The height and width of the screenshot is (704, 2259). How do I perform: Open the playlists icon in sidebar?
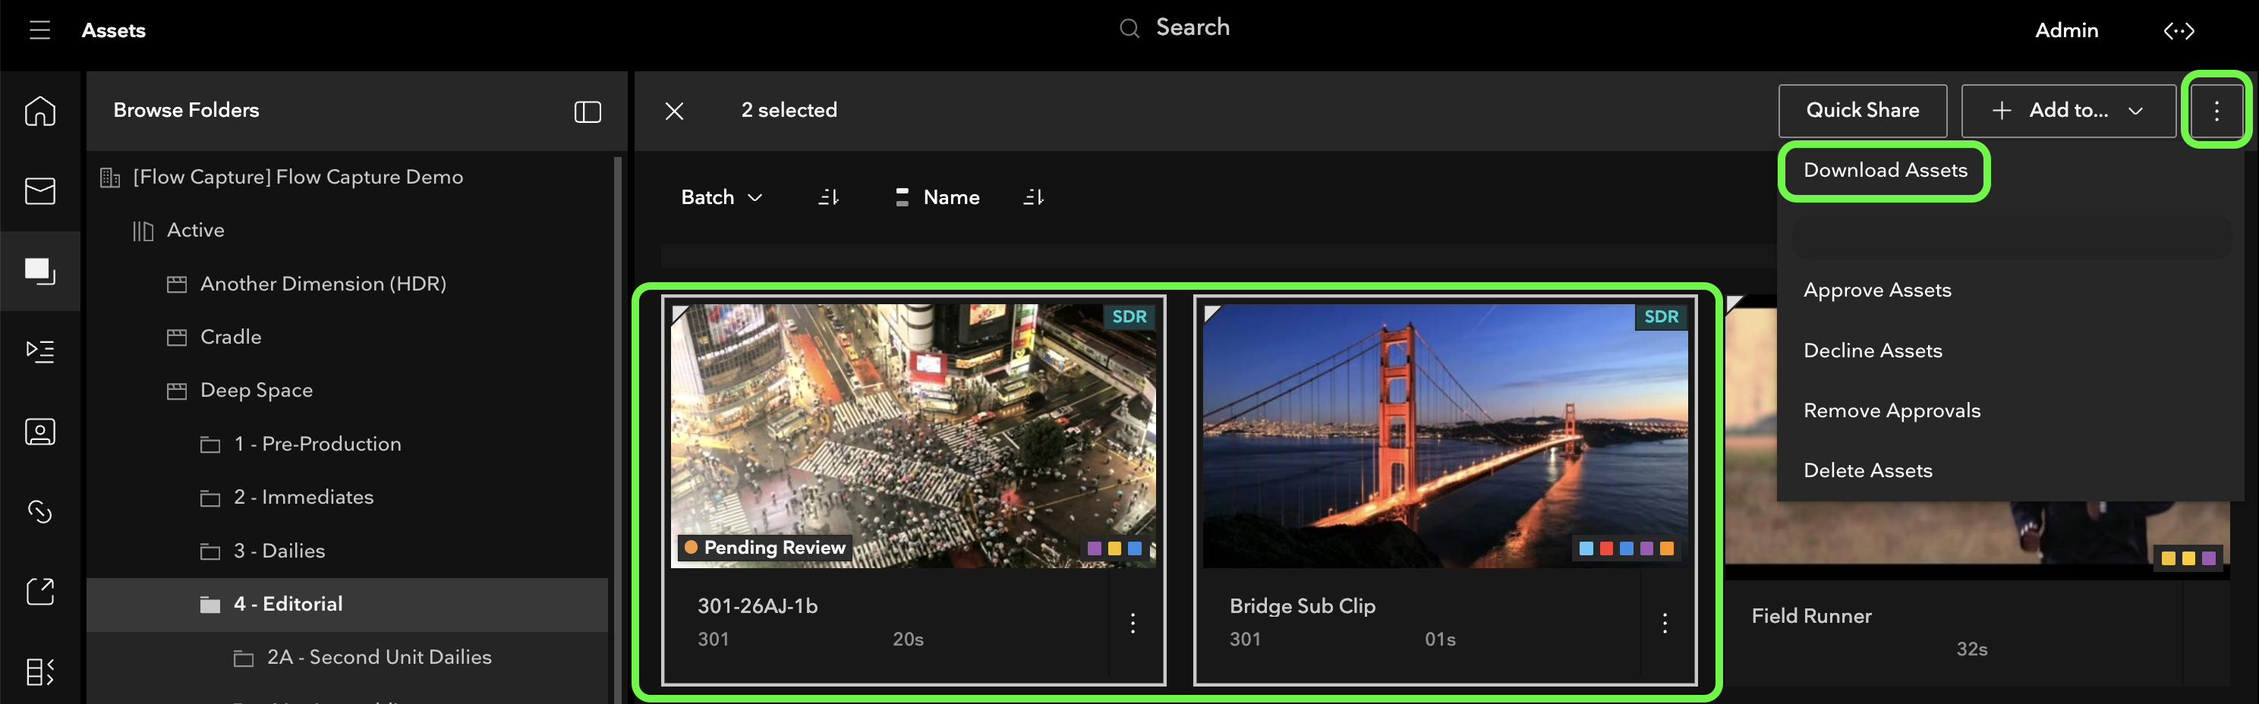point(40,351)
